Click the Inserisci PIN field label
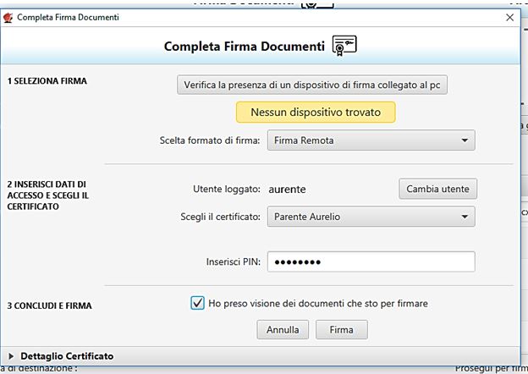 click(x=234, y=261)
